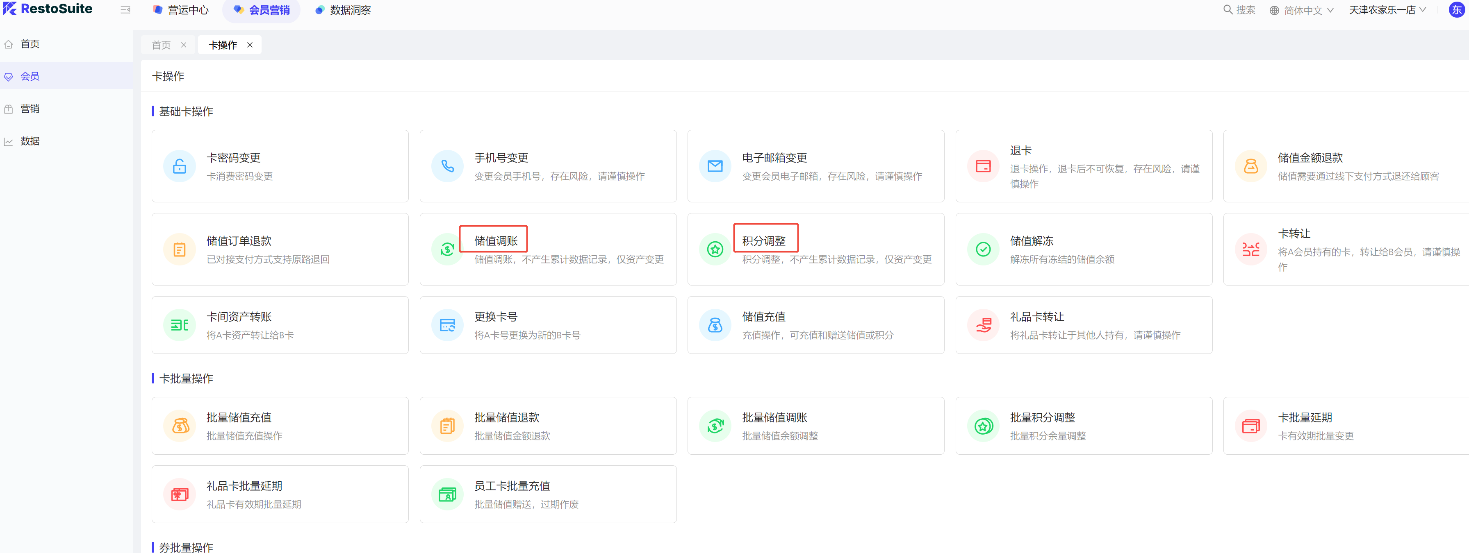Click the transfer icon for 卡间资产转账
Screen dimensions: 1469x553
(179, 325)
